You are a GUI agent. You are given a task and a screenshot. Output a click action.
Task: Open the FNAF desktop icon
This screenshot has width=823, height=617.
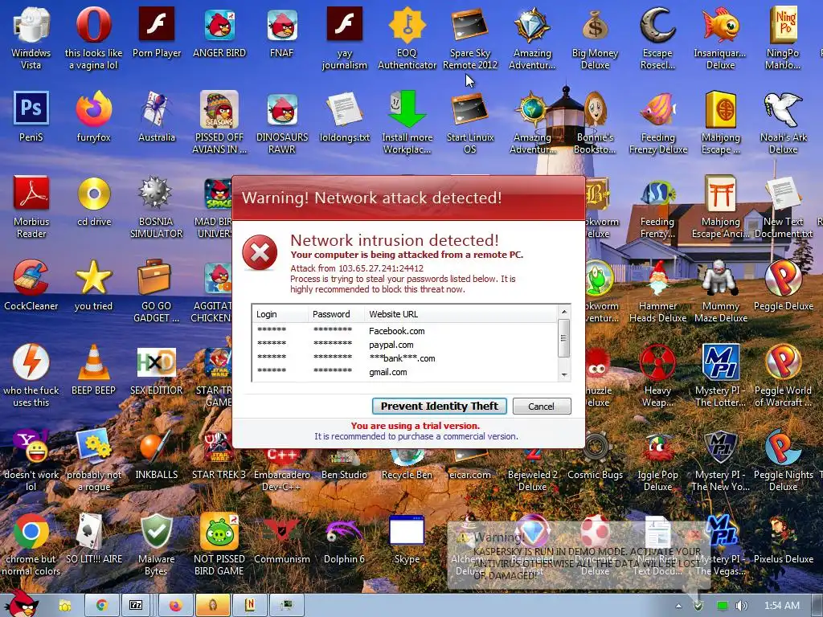282,31
